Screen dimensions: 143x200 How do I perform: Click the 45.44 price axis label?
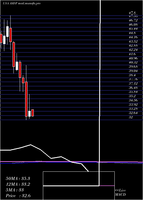coord(133,29)
